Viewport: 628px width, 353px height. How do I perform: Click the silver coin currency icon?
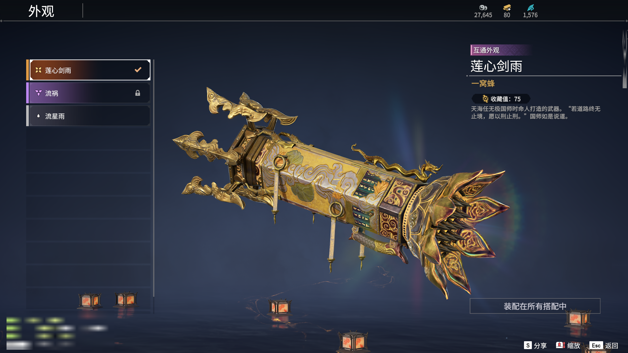click(483, 8)
